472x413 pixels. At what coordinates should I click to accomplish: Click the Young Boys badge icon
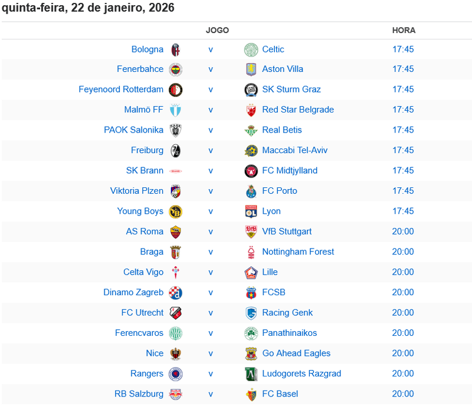tap(175, 212)
